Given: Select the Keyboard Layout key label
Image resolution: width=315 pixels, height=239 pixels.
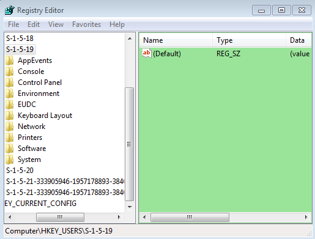Looking at the screenshot, I should pyautogui.click(x=45, y=116).
